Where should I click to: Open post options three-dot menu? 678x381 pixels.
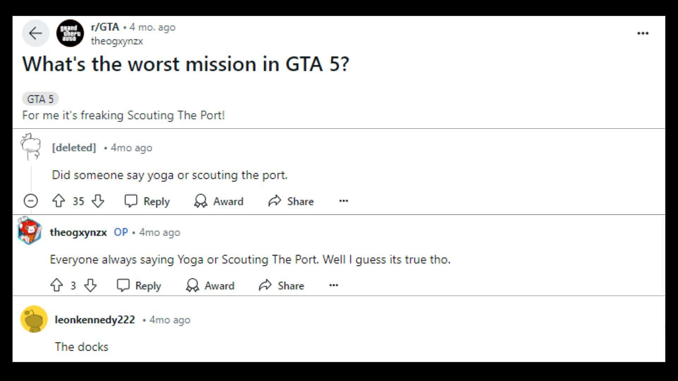coord(643,34)
